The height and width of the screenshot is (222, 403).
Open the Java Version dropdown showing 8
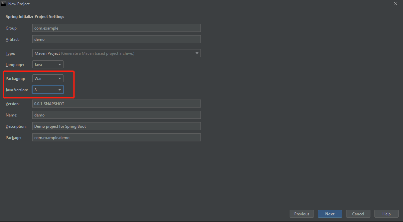(x=48, y=90)
